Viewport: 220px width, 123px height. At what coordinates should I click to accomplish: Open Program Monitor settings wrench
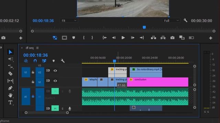click(185, 20)
